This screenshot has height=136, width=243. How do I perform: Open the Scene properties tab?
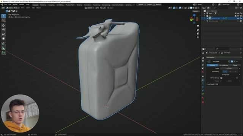pyautogui.click(x=203, y=68)
